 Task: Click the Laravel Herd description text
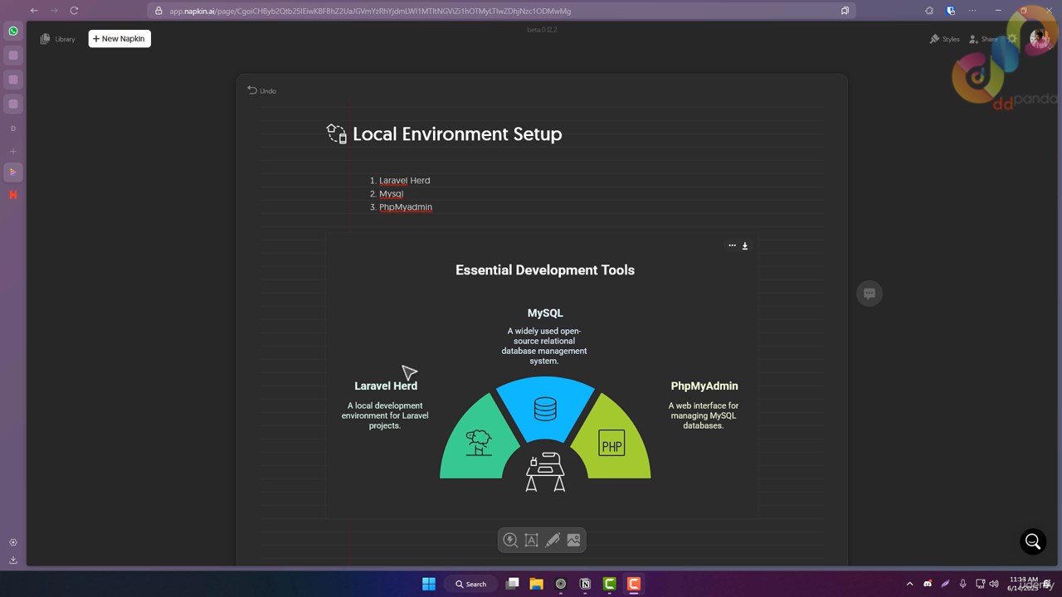click(x=385, y=415)
